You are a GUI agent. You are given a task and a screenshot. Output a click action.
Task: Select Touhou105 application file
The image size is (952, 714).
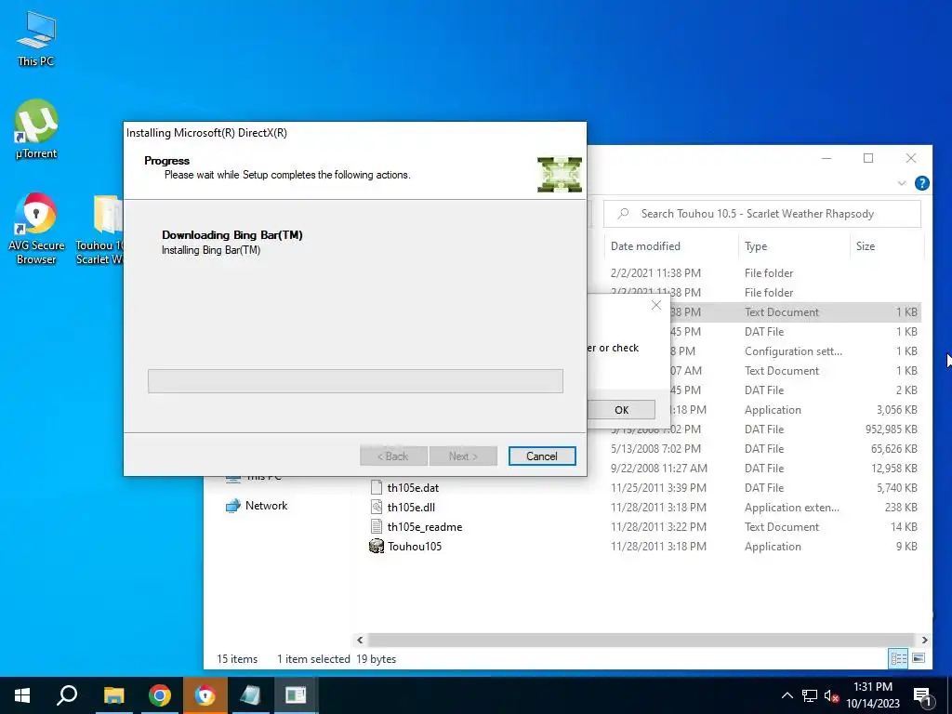coord(415,547)
